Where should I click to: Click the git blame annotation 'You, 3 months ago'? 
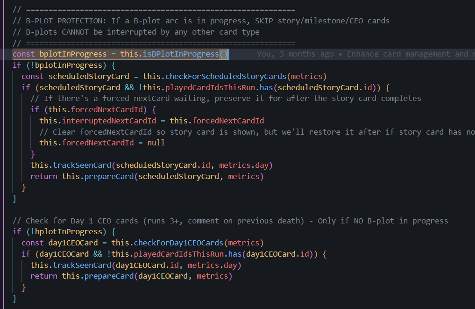coord(295,54)
